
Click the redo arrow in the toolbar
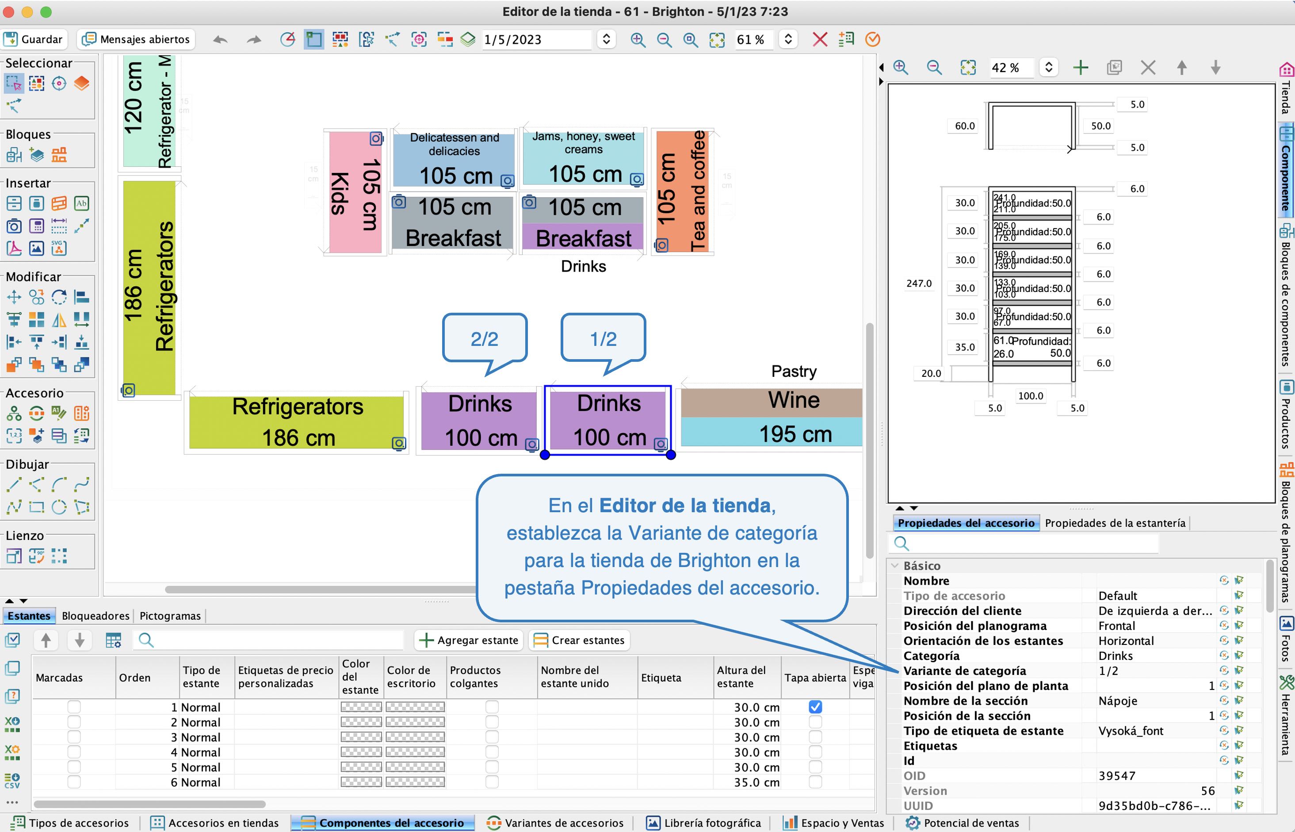pos(253,39)
